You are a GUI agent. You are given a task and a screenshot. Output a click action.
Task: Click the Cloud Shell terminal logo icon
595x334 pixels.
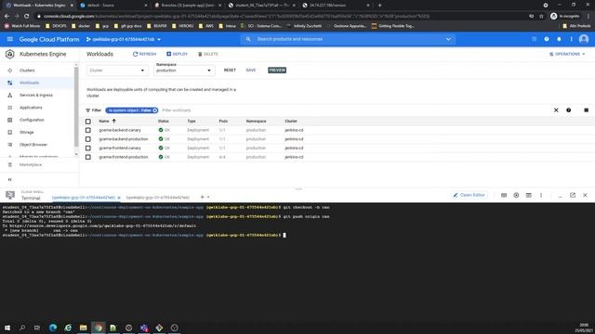pos(10,195)
